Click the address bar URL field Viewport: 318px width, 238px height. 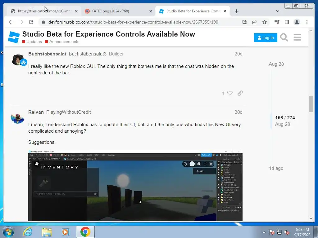coord(133,22)
